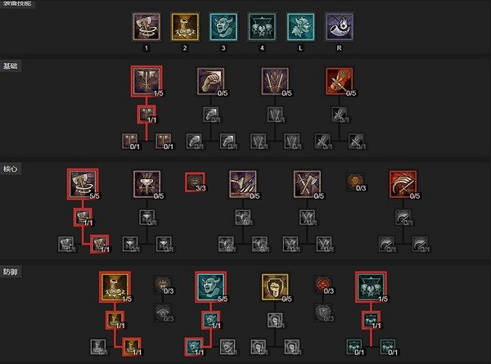491x364 pixels.
Task: Select the Whirlwind core node showing 5/5
Action: point(83,184)
